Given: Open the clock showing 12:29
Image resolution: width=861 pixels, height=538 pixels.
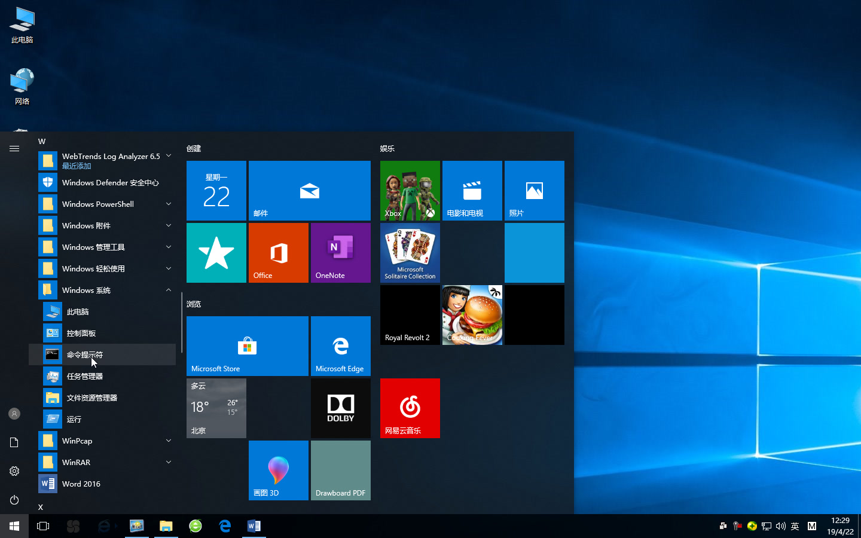Looking at the screenshot, I should tap(840, 526).
